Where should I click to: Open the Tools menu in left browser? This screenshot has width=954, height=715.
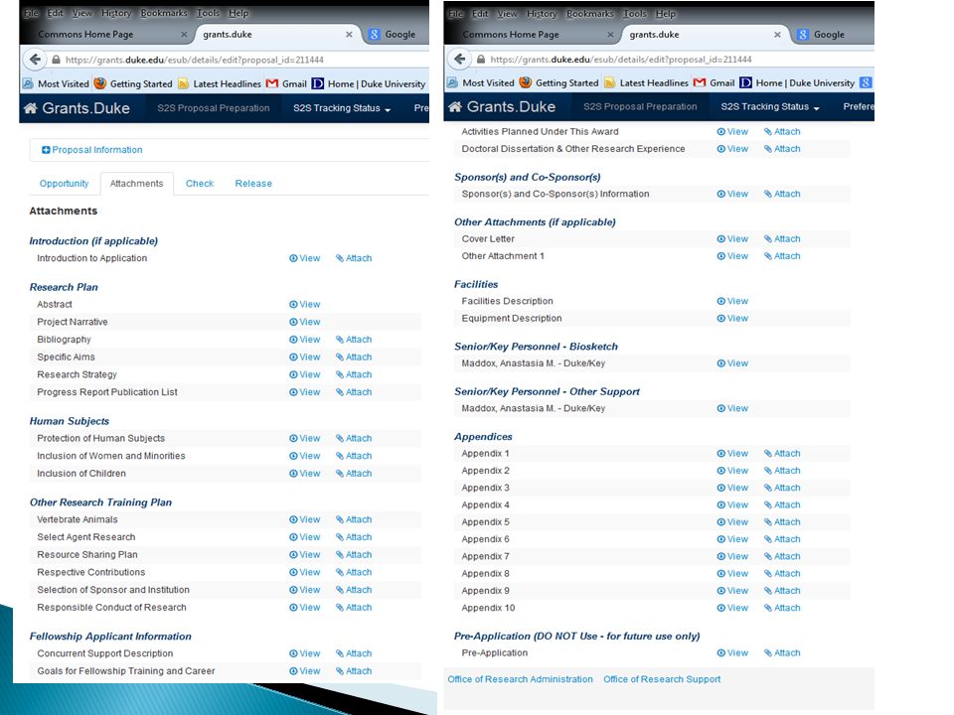click(208, 13)
